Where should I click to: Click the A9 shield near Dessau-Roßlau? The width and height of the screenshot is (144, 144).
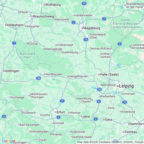(120, 44)
